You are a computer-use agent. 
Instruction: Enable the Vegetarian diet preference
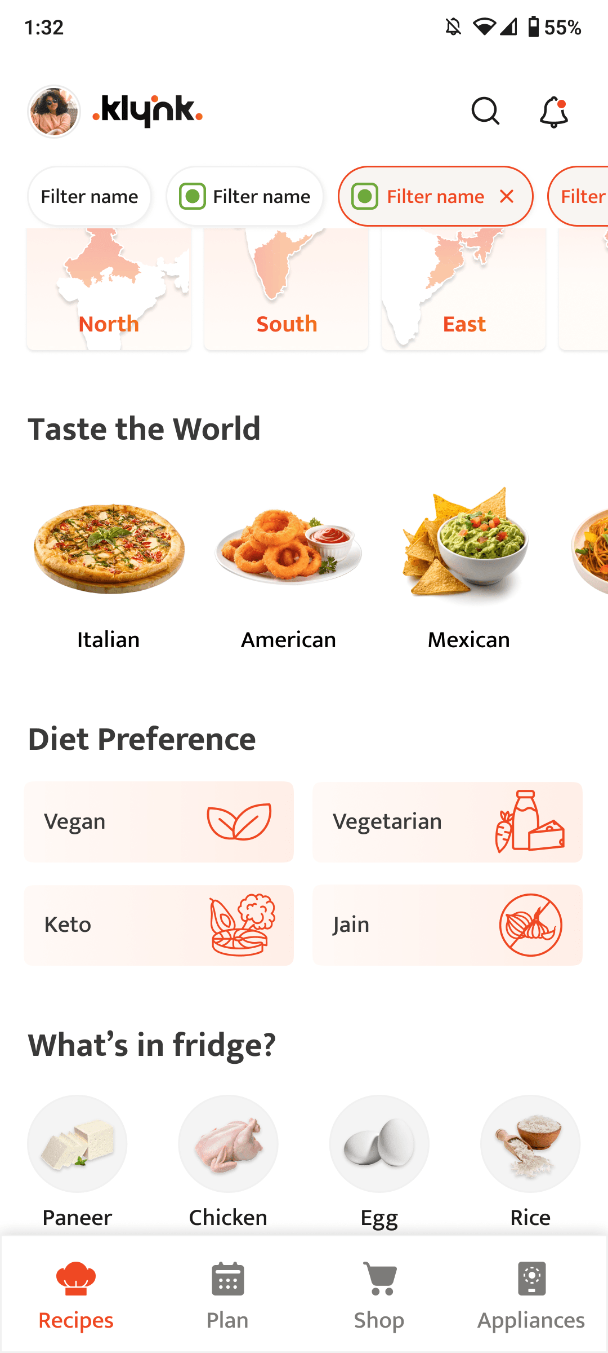(447, 822)
